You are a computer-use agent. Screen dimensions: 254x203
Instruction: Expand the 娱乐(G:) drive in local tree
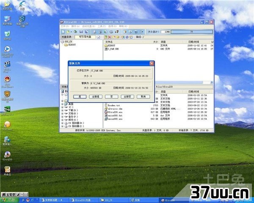point(62,120)
